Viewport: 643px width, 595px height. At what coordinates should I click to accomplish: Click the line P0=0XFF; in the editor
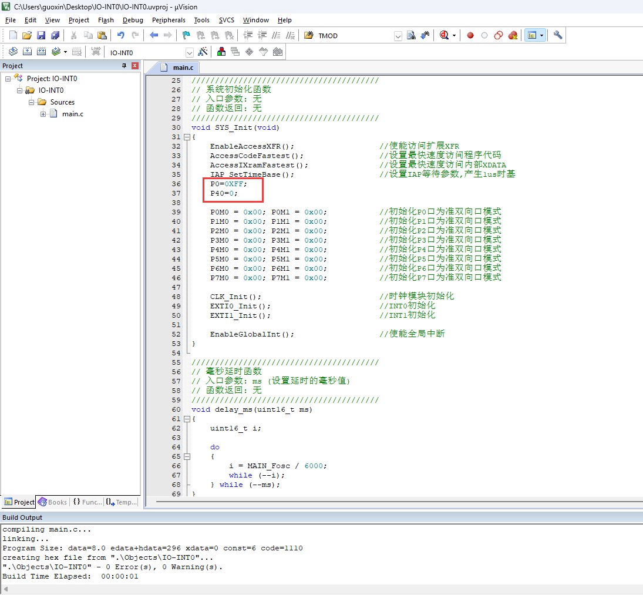[x=228, y=184]
